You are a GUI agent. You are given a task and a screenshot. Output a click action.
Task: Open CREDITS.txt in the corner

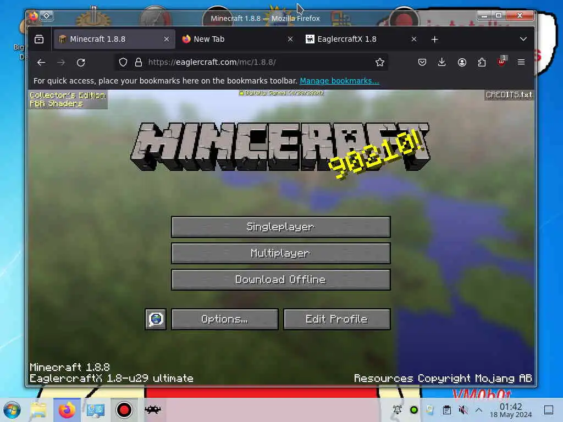point(509,95)
